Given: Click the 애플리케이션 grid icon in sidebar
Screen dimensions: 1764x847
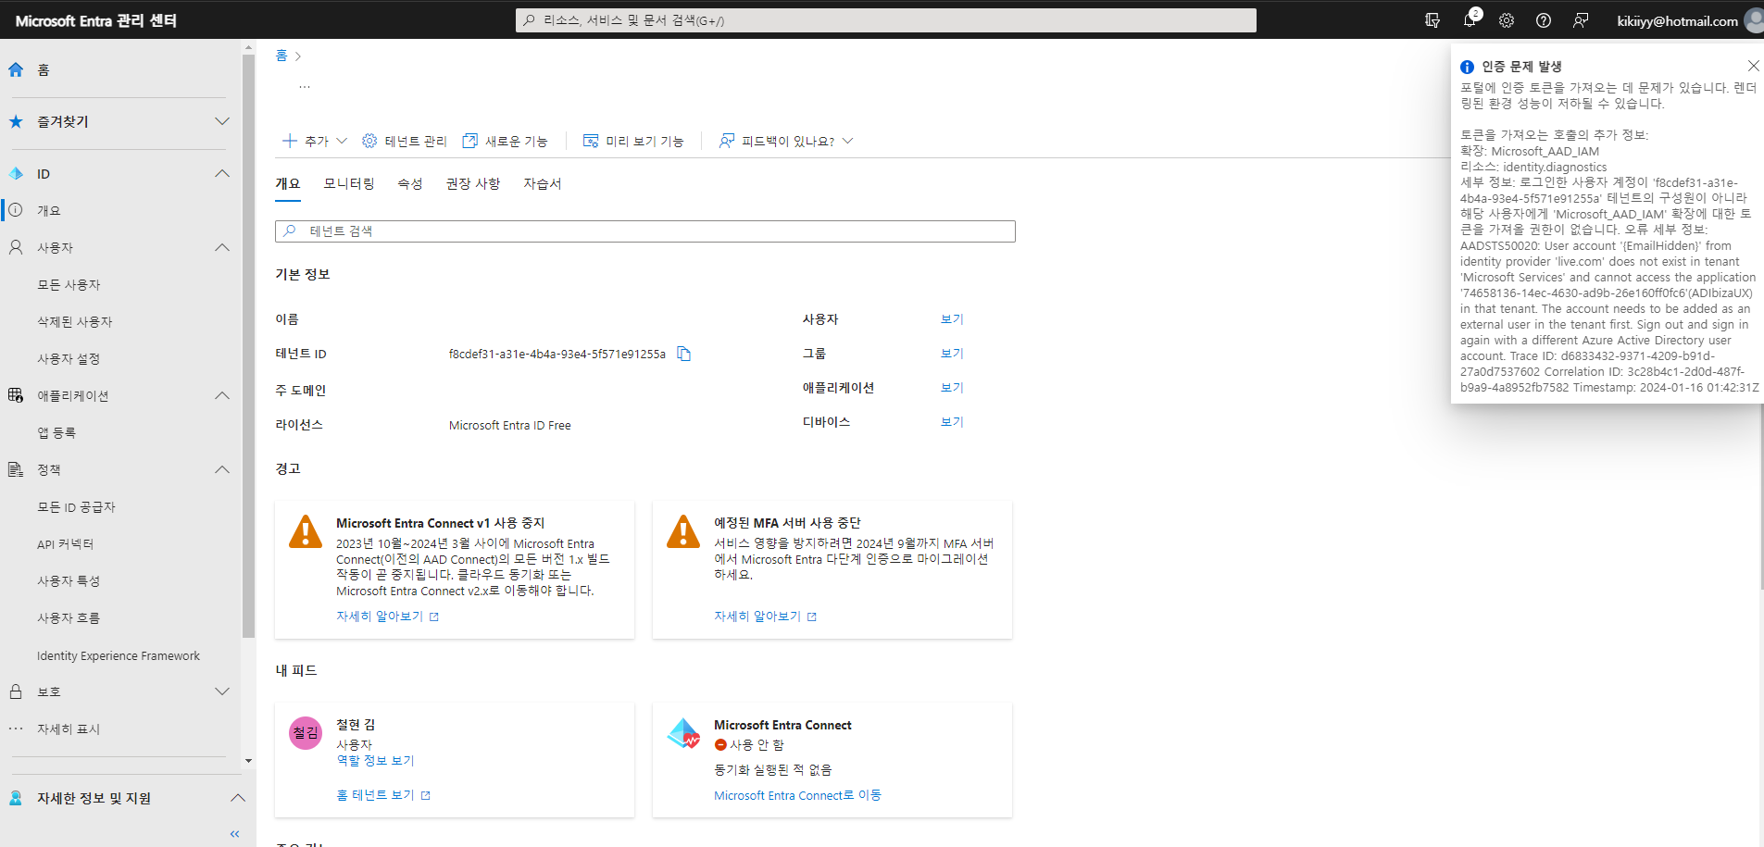Looking at the screenshot, I should (16, 395).
